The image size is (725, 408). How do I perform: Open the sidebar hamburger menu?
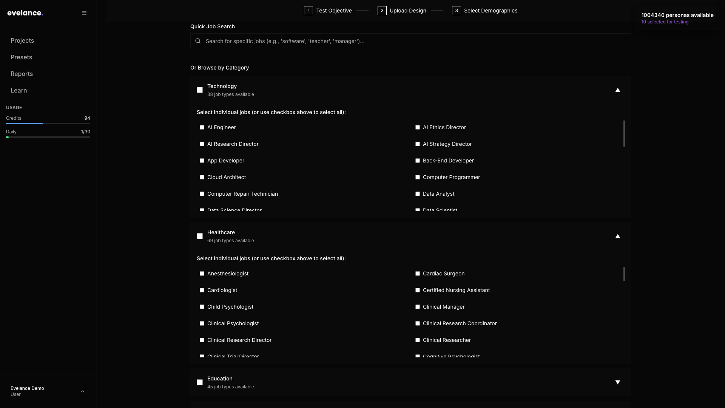[x=84, y=12]
